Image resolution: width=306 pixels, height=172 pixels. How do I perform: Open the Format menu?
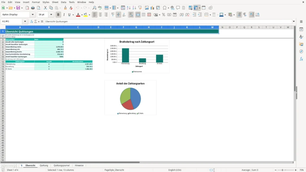[x=36, y=2]
